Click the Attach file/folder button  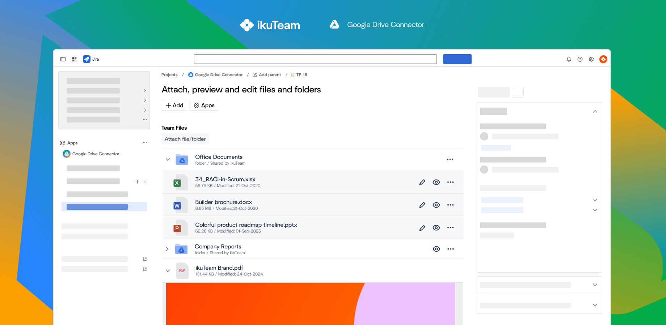point(185,139)
